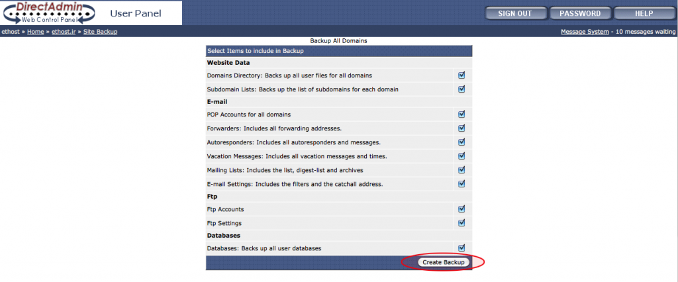678x282 pixels.
Task: Open ethost.ir breadcrumb link
Action: tap(64, 32)
